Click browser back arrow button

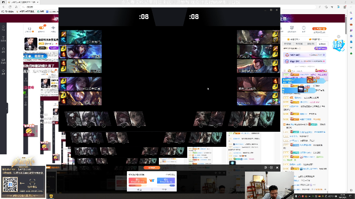pyautogui.click(x=4, y=7)
